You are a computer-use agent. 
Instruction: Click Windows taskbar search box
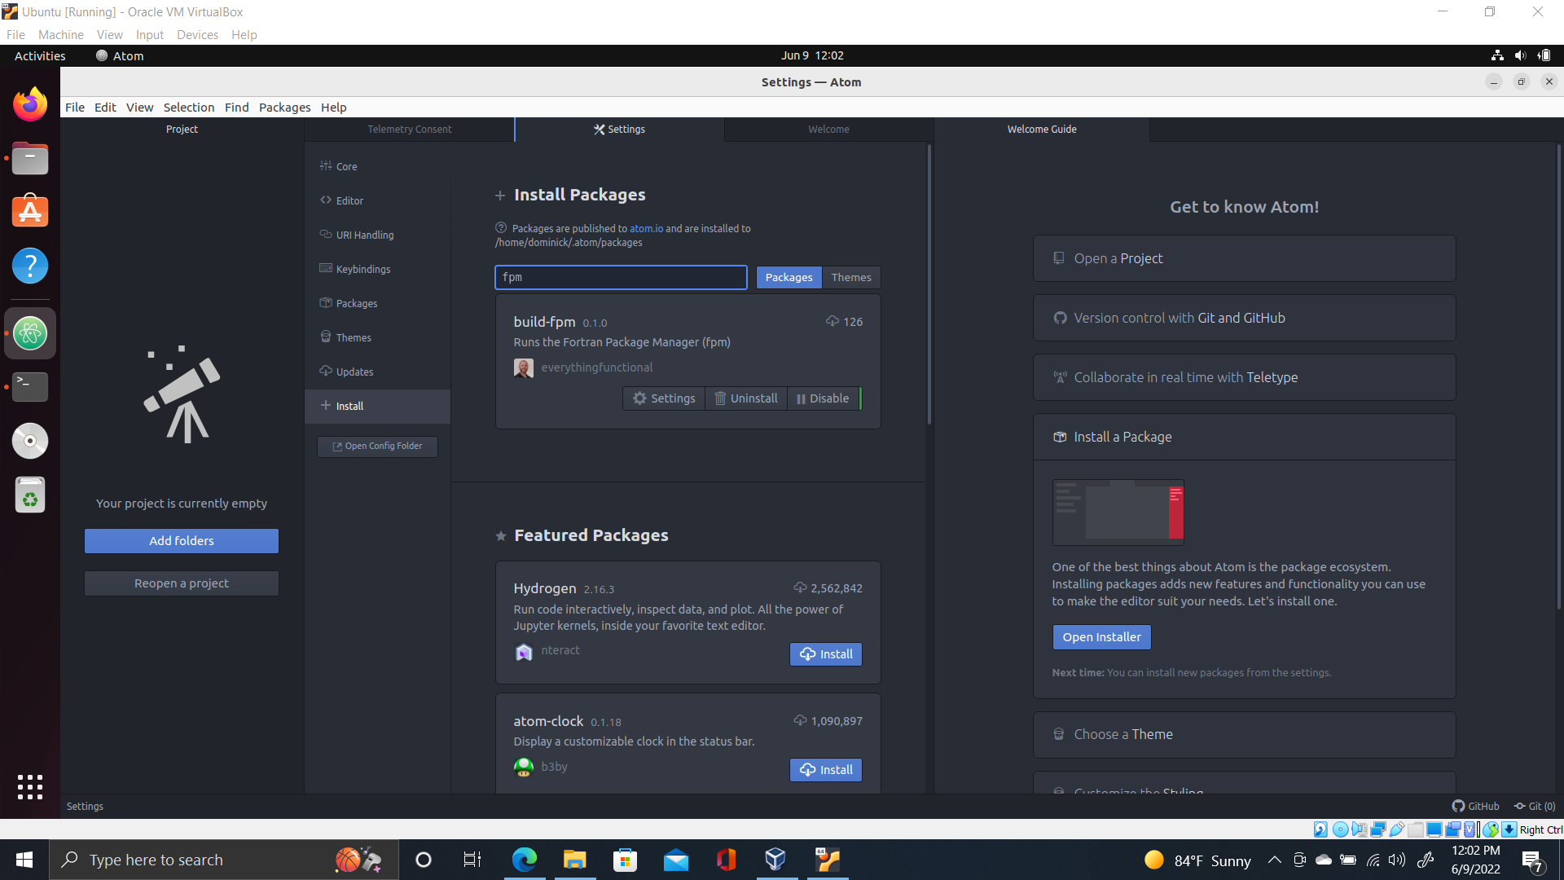[x=224, y=860]
